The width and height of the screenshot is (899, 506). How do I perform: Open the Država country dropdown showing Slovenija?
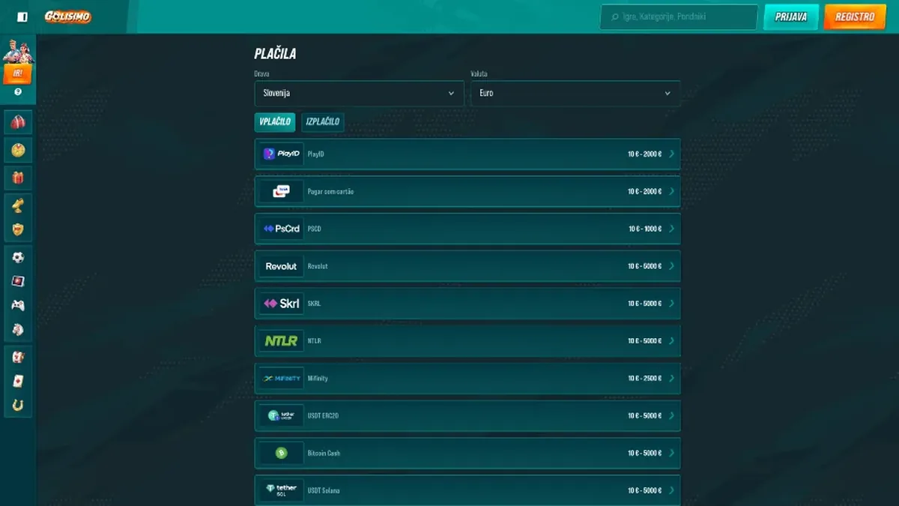click(x=359, y=94)
